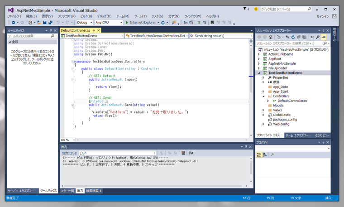Select DefaultController.cs in Solution Explorer

click(x=292, y=101)
